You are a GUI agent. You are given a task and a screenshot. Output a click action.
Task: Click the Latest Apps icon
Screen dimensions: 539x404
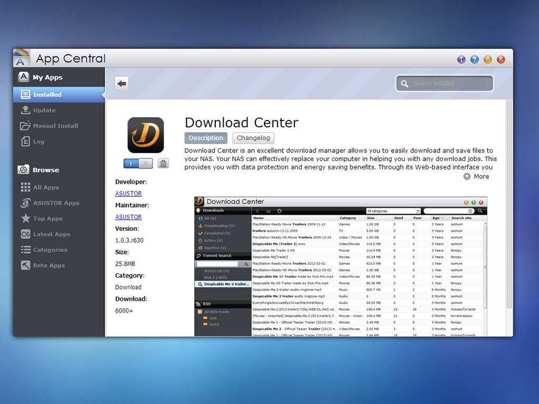point(25,234)
